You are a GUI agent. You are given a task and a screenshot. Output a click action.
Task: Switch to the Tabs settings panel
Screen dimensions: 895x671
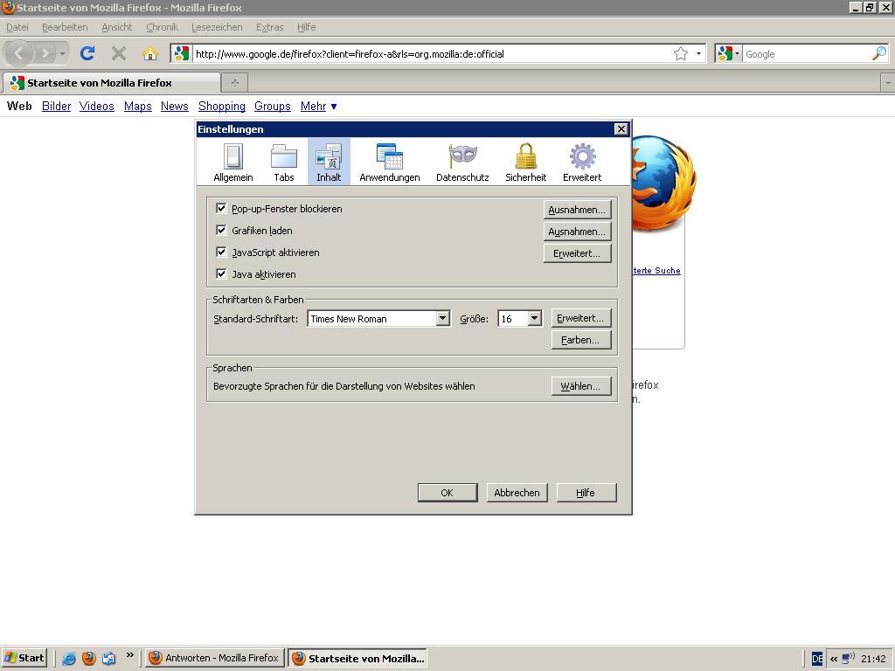coord(284,163)
